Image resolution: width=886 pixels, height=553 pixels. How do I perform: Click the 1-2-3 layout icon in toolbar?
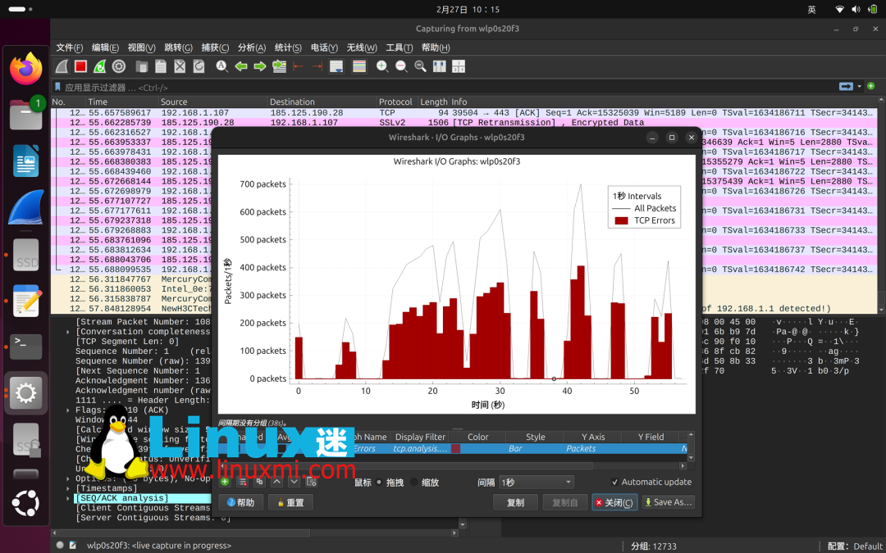pos(459,66)
